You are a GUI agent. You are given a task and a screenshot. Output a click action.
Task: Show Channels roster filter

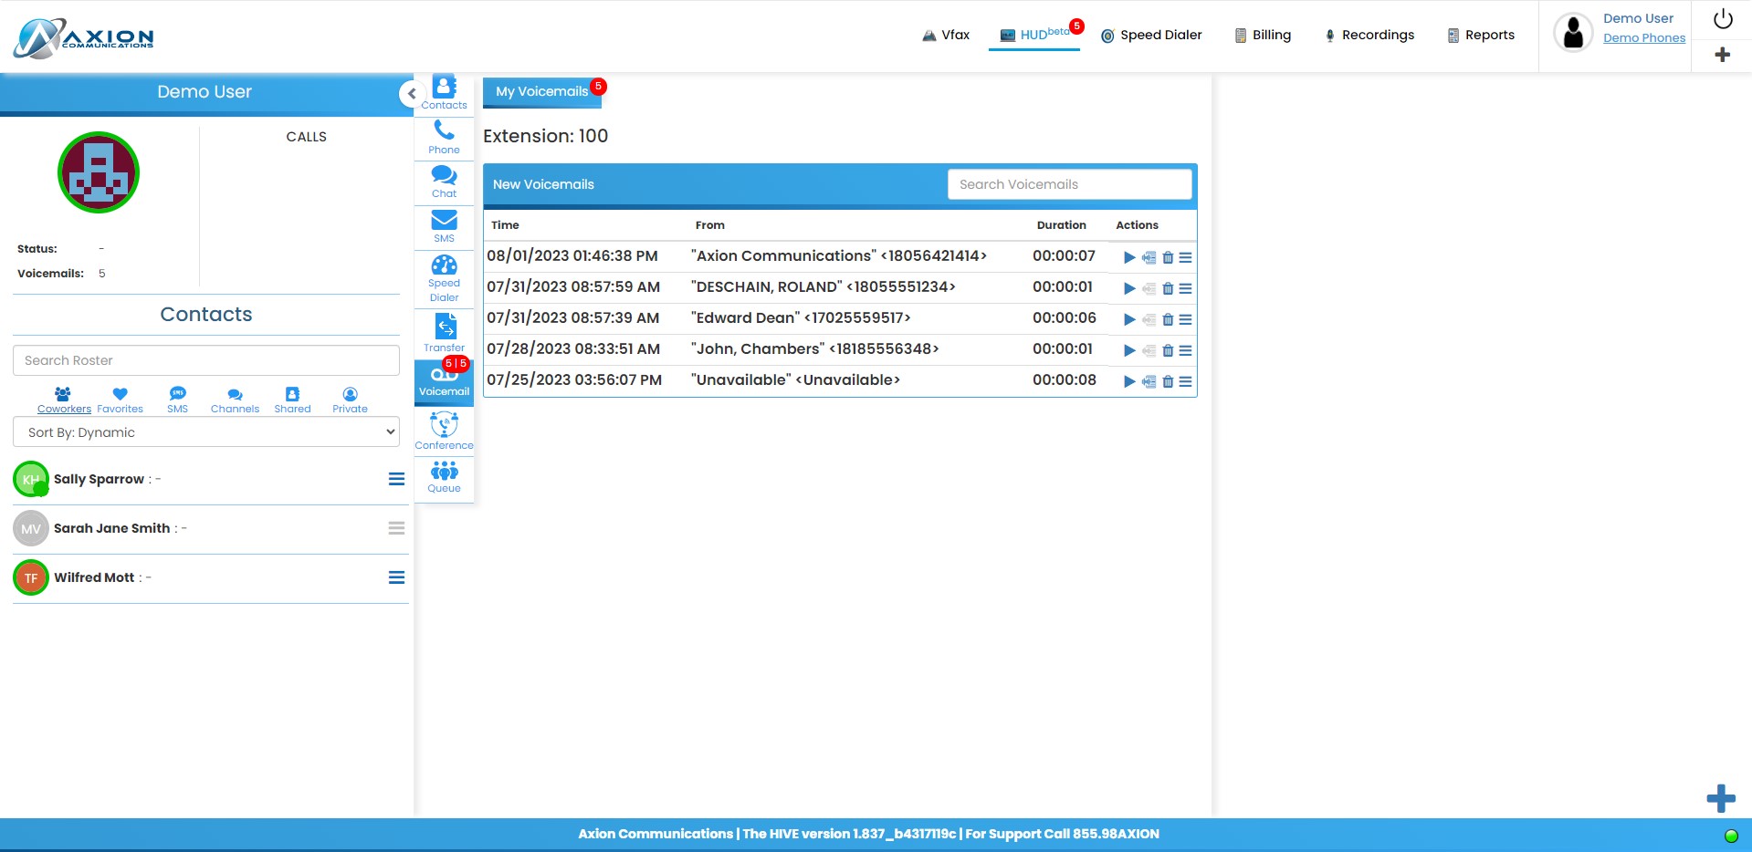click(x=235, y=400)
